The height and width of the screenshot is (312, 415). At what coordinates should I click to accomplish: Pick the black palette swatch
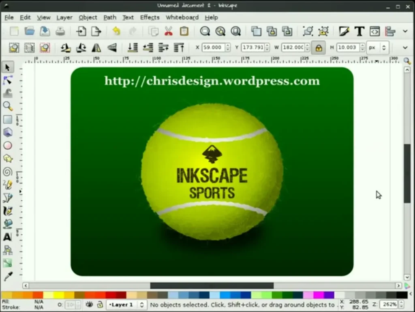pyautogui.click(x=402, y=295)
